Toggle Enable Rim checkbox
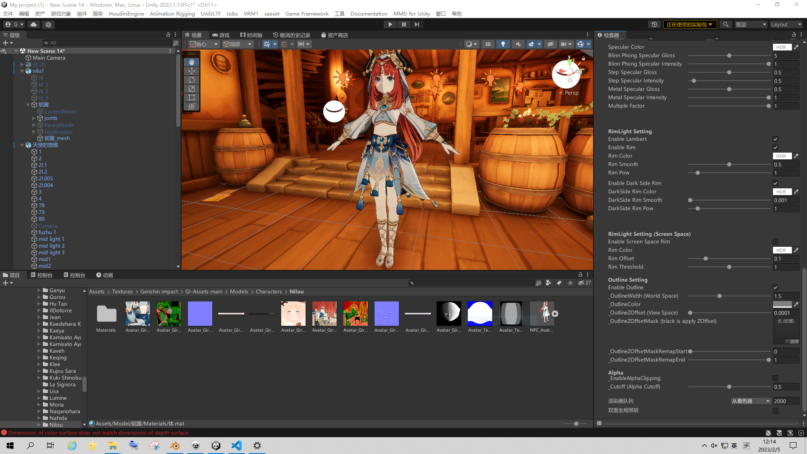This screenshot has width=807, height=454. [x=775, y=148]
